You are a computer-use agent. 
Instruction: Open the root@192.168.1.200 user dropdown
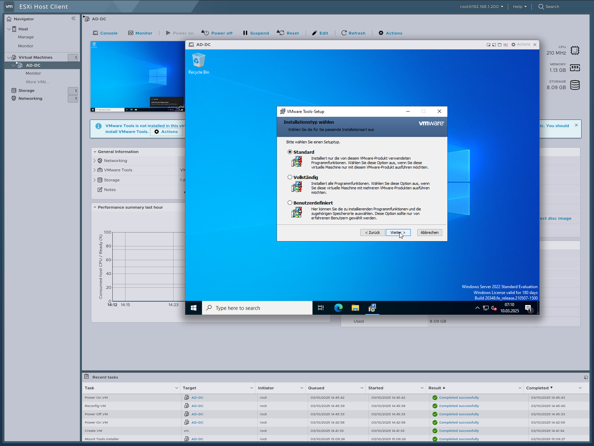(481, 6)
